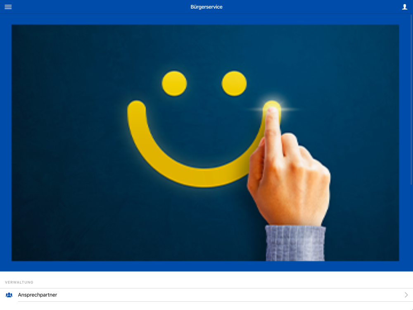Click the vertical scrollbar on right edge
Viewport: 413px width, 310px height.
tap(411, 100)
